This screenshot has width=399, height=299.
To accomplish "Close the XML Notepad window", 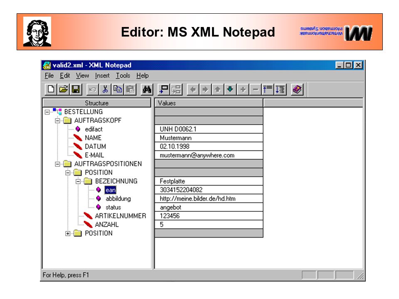I will [x=358, y=65].
